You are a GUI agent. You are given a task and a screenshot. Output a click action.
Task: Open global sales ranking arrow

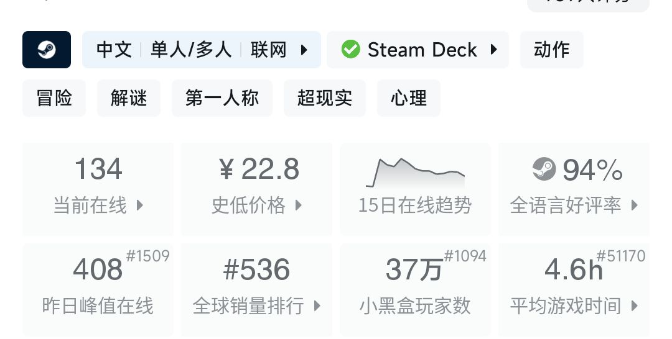click(317, 305)
